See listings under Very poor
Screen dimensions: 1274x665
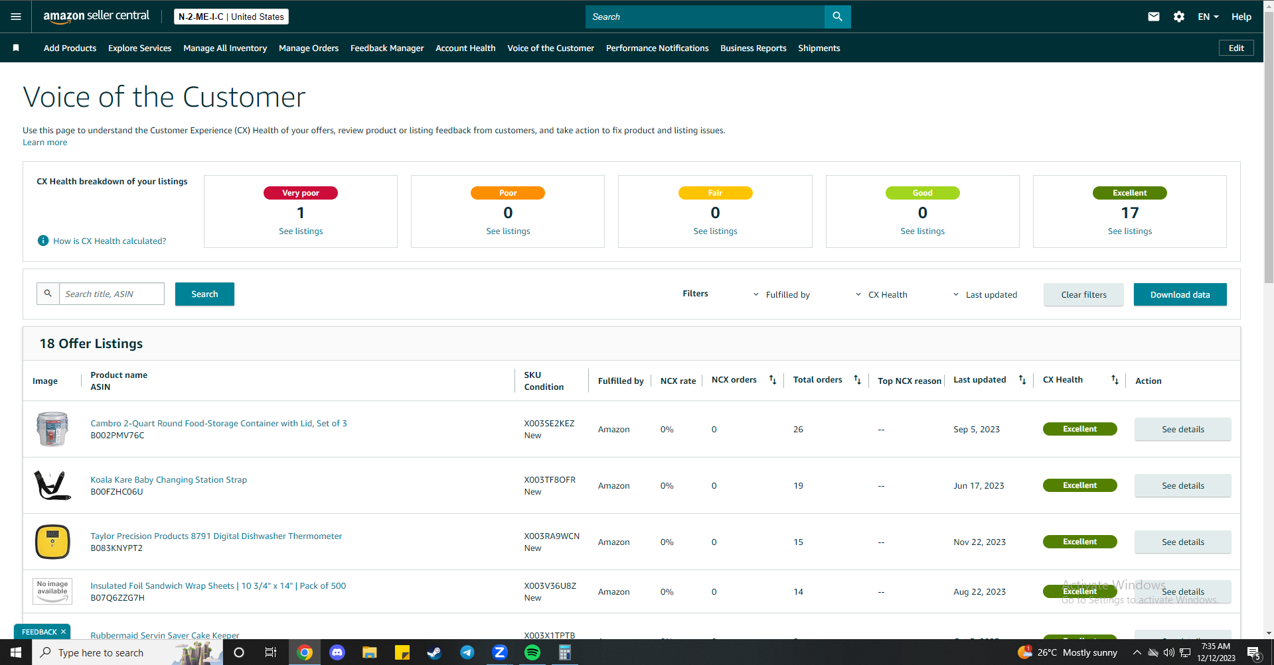click(x=301, y=231)
